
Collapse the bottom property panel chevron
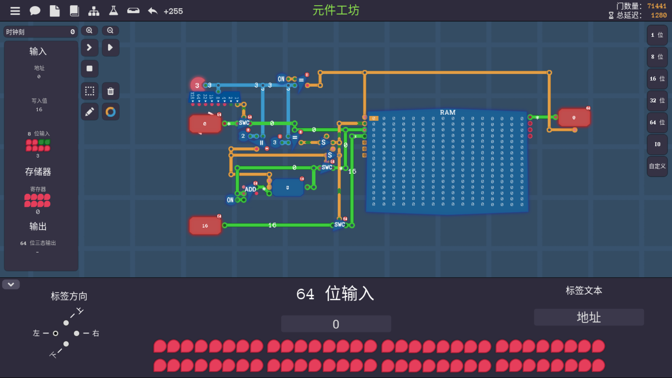(11, 284)
